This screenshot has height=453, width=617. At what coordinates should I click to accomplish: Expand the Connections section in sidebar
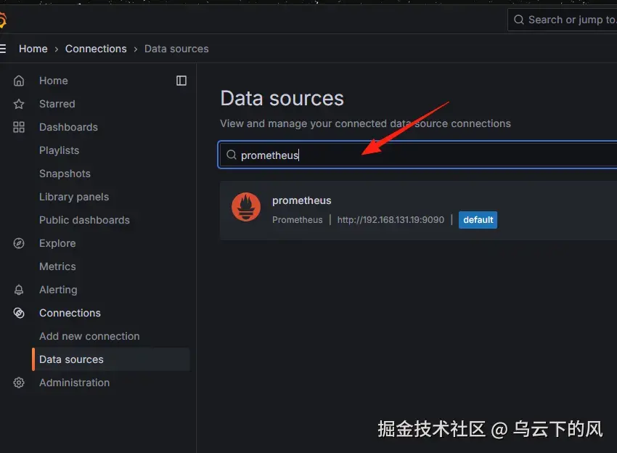[x=70, y=312]
